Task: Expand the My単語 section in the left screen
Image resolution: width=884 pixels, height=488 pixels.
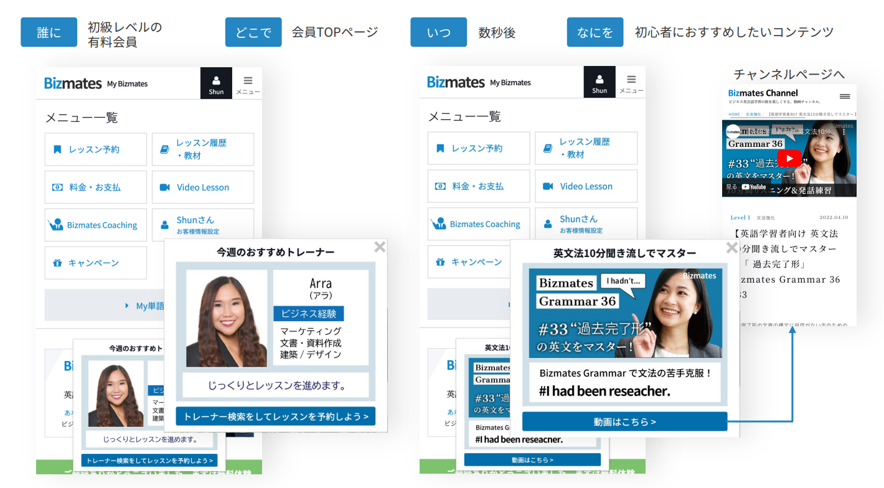Action: point(144,306)
